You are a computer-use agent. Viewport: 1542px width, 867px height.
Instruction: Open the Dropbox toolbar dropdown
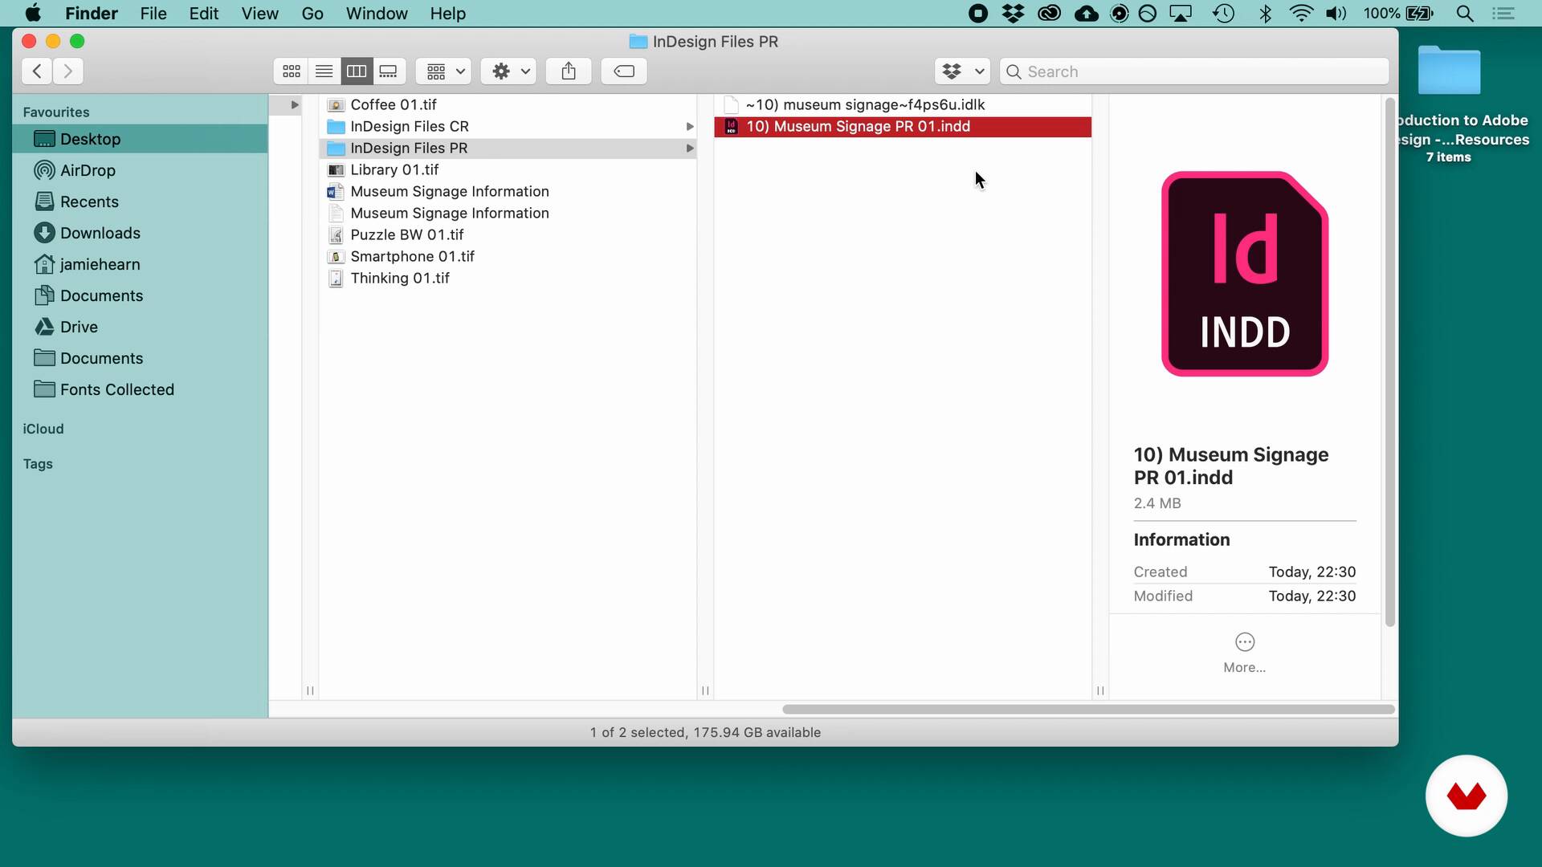pyautogui.click(x=962, y=71)
